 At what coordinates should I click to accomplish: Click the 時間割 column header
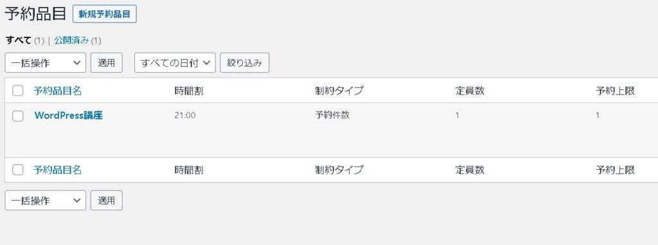pyautogui.click(x=189, y=91)
